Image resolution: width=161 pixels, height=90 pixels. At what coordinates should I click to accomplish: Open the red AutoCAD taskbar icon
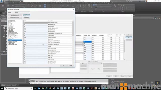coord(73,88)
